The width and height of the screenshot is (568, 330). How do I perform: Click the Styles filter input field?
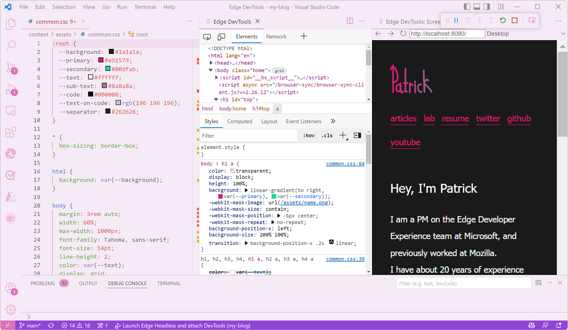click(x=249, y=135)
